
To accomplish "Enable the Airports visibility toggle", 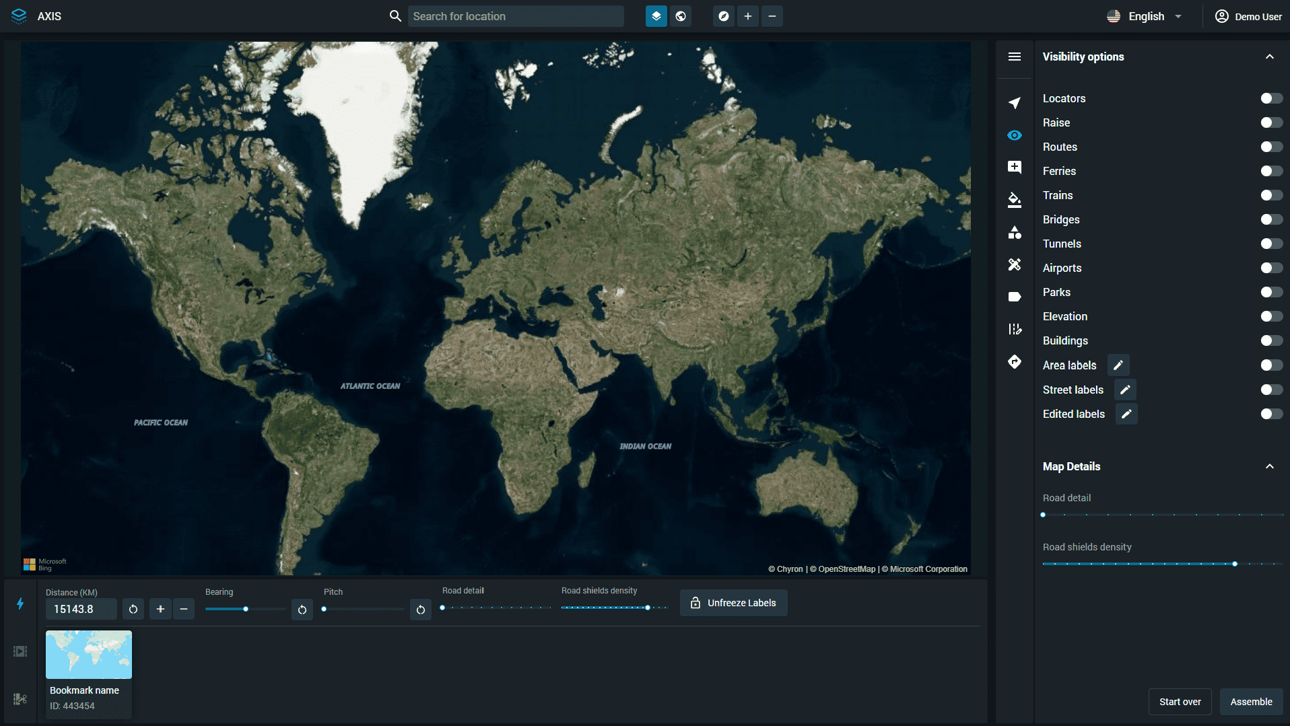I will coord(1271,268).
